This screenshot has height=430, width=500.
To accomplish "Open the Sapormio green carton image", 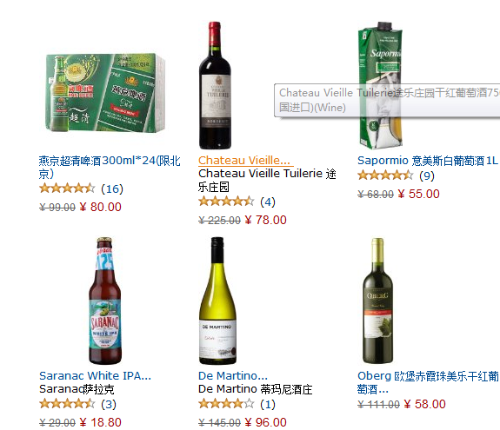I will [x=380, y=85].
